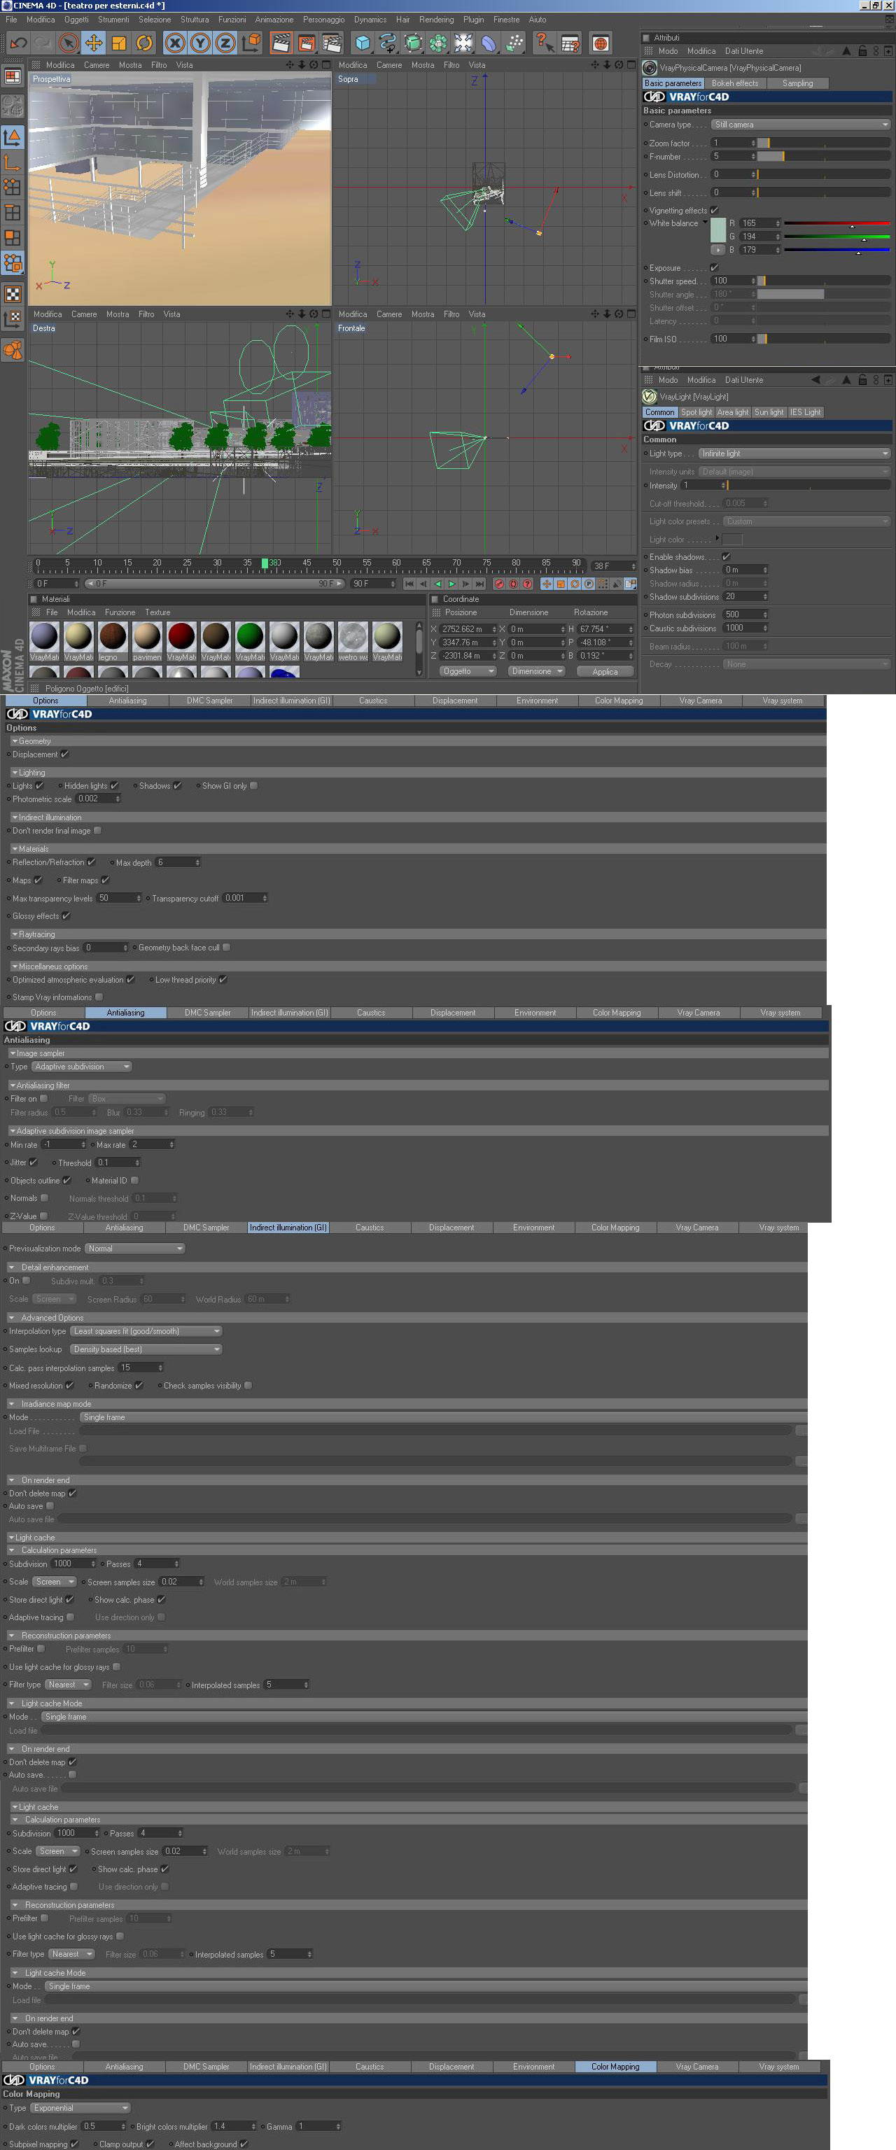The image size is (896, 2150).
Task: Switch to Bokeh effects tab
Action: coord(735,83)
